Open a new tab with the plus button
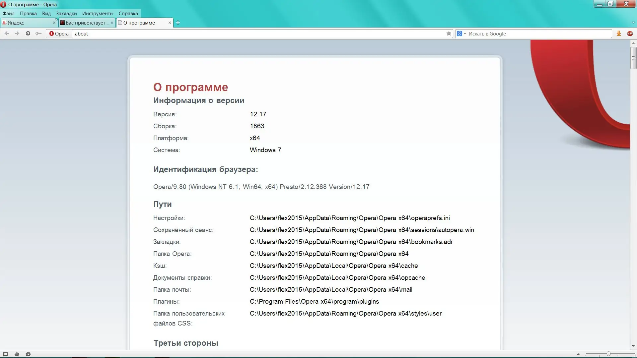This screenshot has width=637, height=358. (x=178, y=23)
